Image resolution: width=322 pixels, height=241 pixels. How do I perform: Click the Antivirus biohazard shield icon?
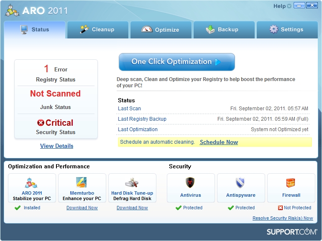pyautogui.click(x=190, y=183)
